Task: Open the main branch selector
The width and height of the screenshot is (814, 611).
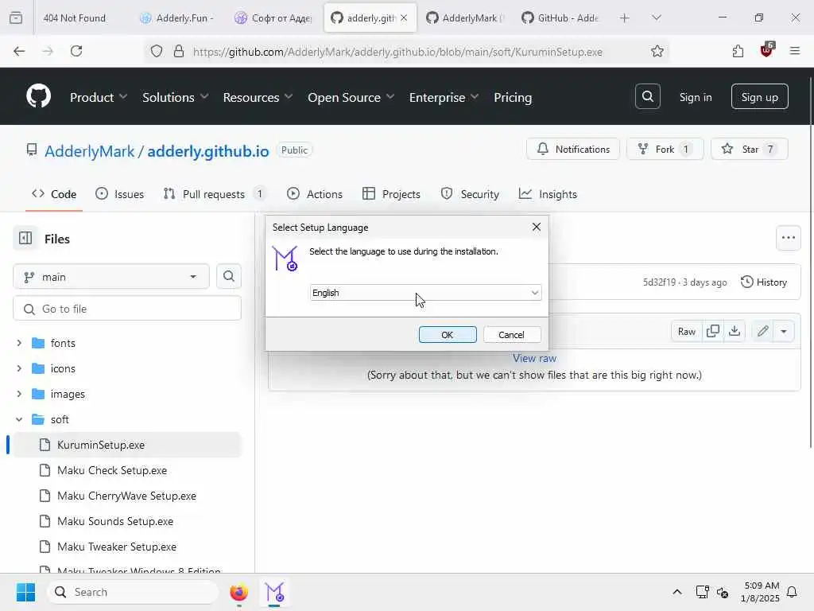Action: pos(111,276)
